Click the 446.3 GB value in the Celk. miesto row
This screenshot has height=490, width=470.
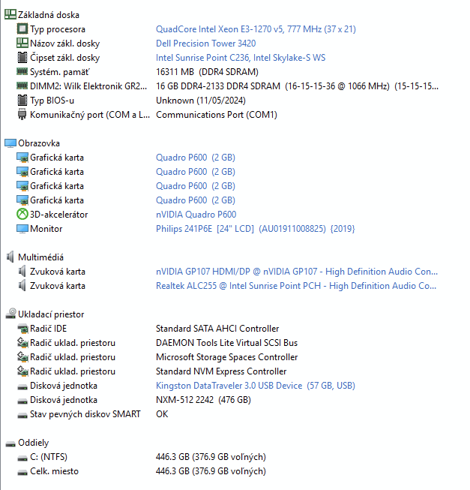pyautogui.click(x=211, y=471)
